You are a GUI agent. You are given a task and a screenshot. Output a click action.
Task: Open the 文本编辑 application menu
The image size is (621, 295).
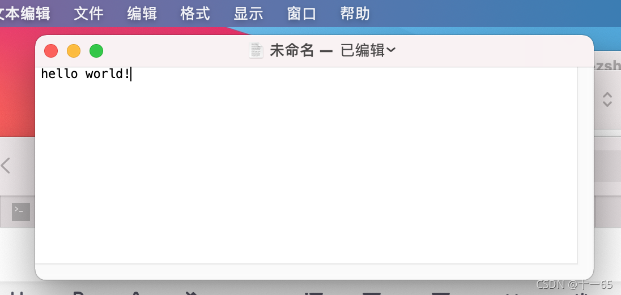click(25, 14)
